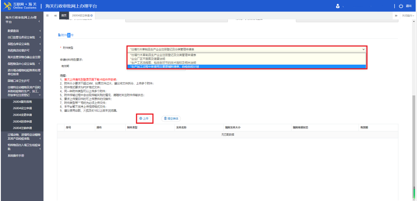Open the 关闭操作 dropdown

point(407,16)
